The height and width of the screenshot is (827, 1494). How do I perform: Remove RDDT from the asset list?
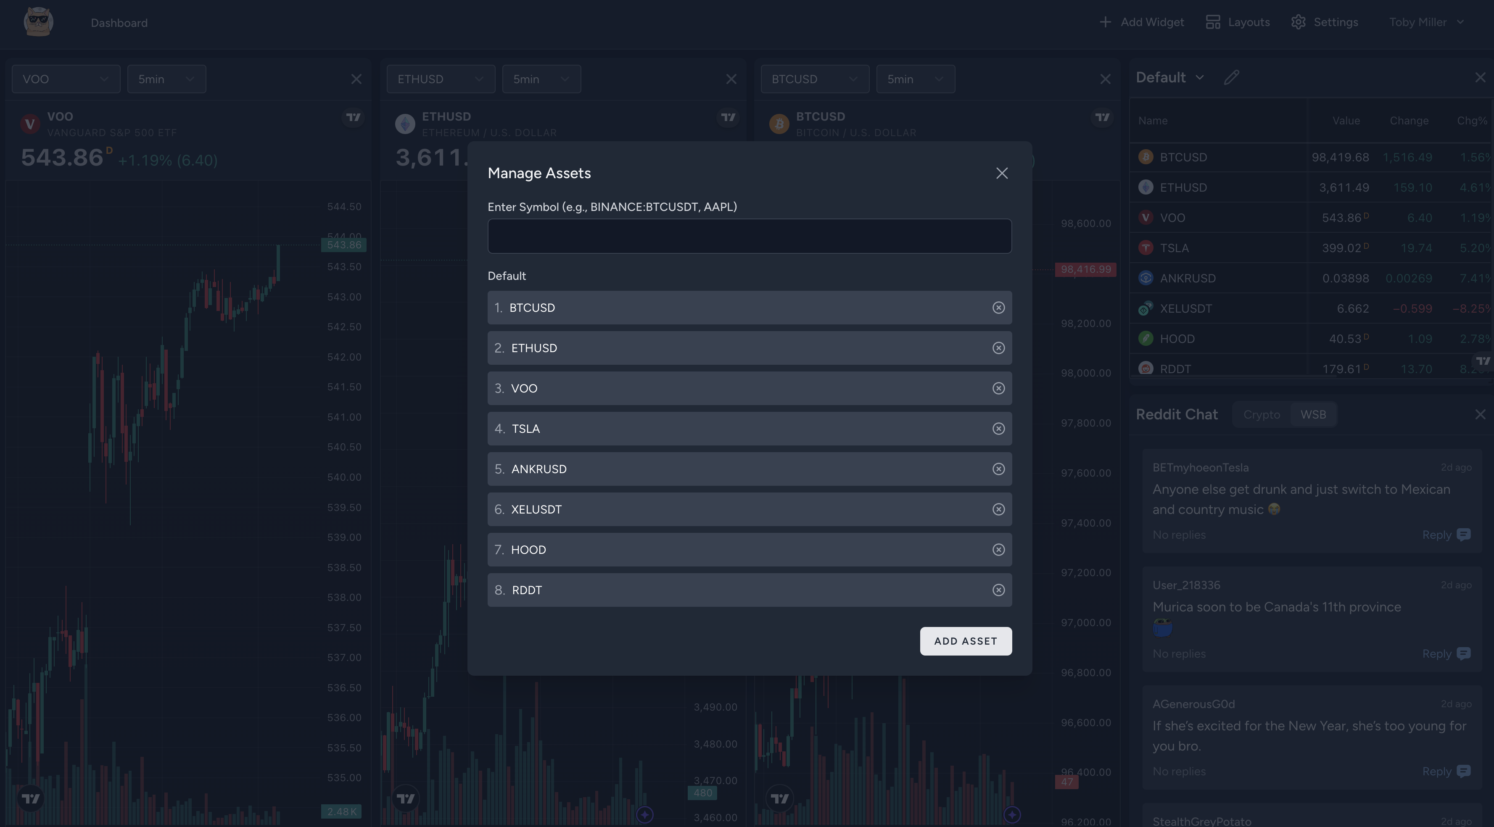[998, 590]
